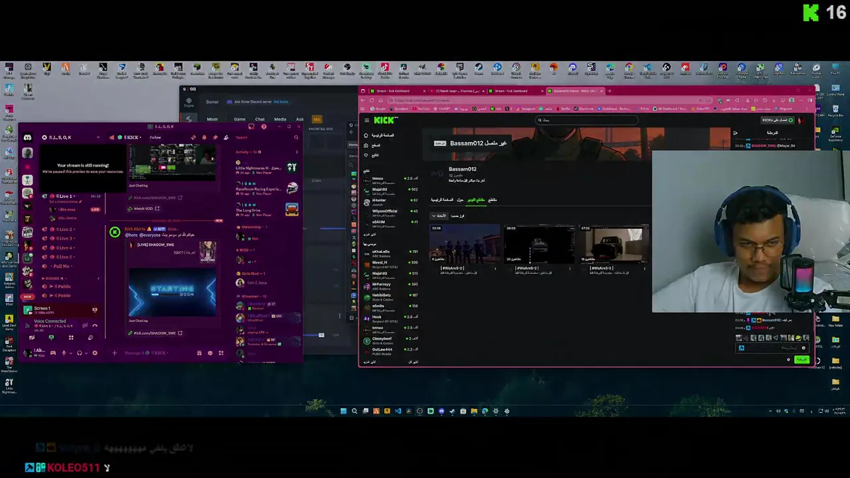Expand the Activity section arrow in Discord

click(297, 152)
